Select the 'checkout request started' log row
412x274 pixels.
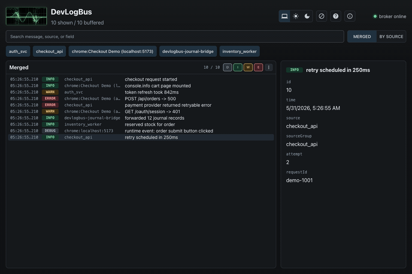coord(141,79)
